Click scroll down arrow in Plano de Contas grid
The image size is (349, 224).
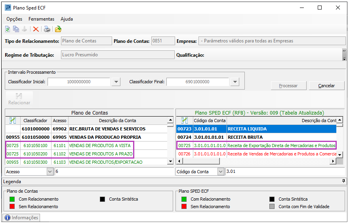coord(170,161)
